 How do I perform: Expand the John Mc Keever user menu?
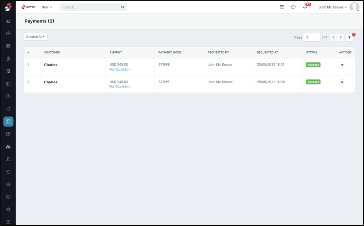coord(332,7)
